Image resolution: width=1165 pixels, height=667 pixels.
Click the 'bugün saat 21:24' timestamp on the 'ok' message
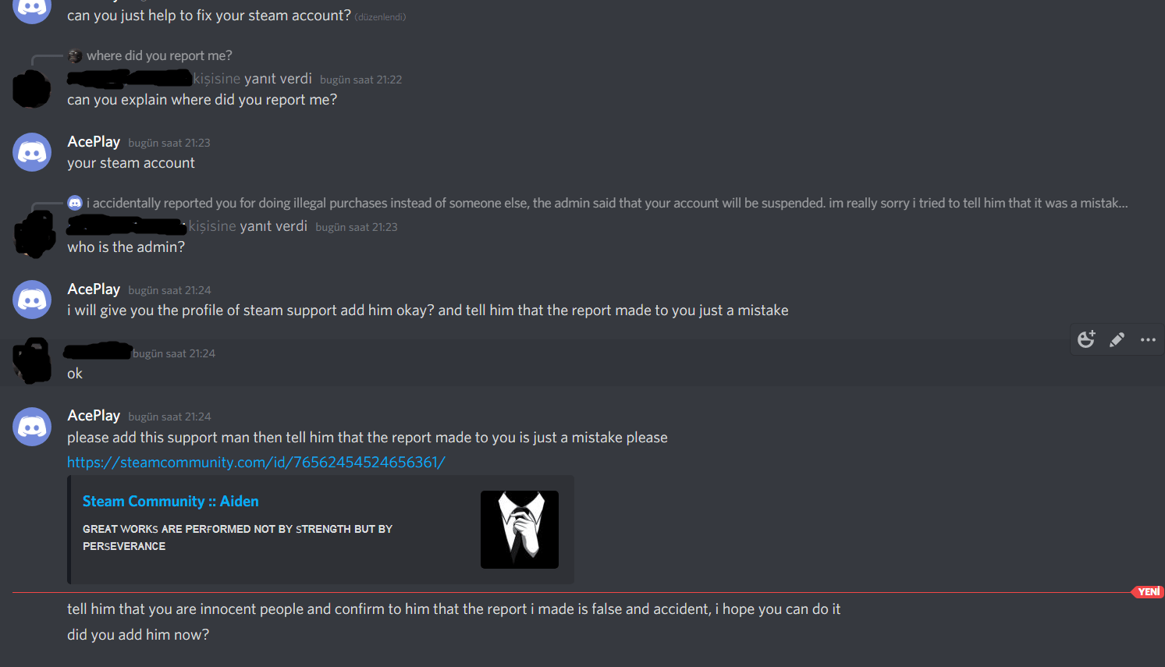coord(174,354)
